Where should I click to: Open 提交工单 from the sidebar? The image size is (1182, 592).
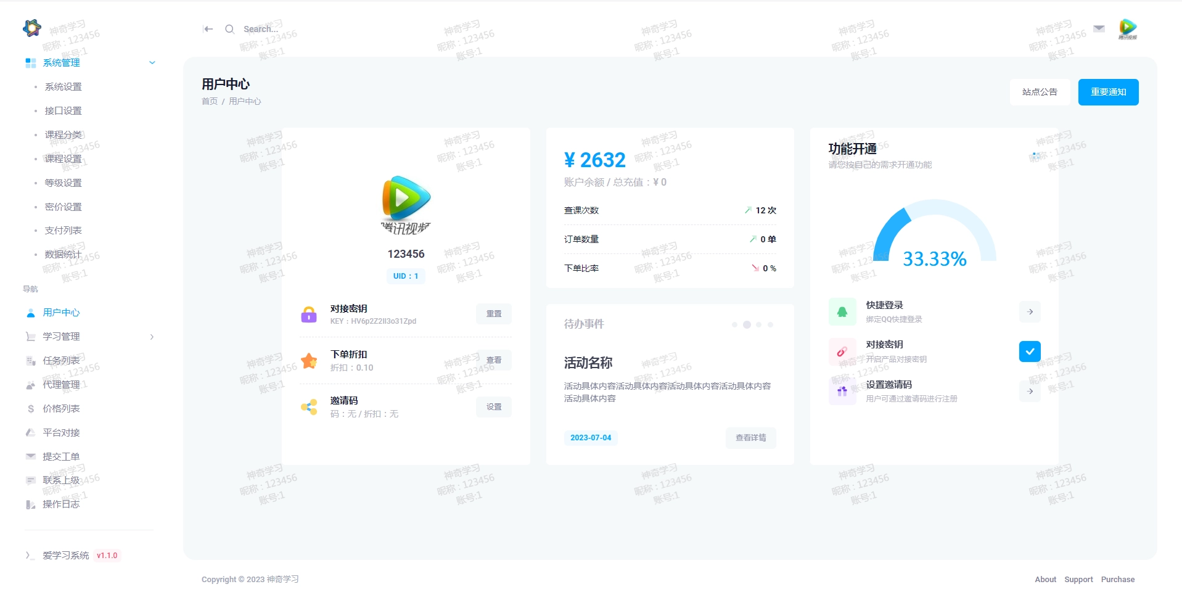coord(60,456)
